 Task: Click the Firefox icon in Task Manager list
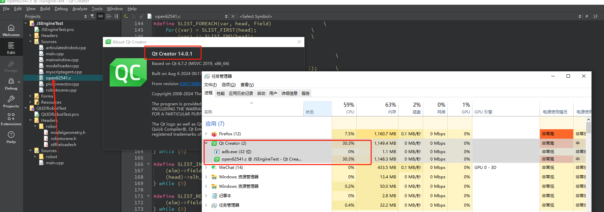(214, 134)
